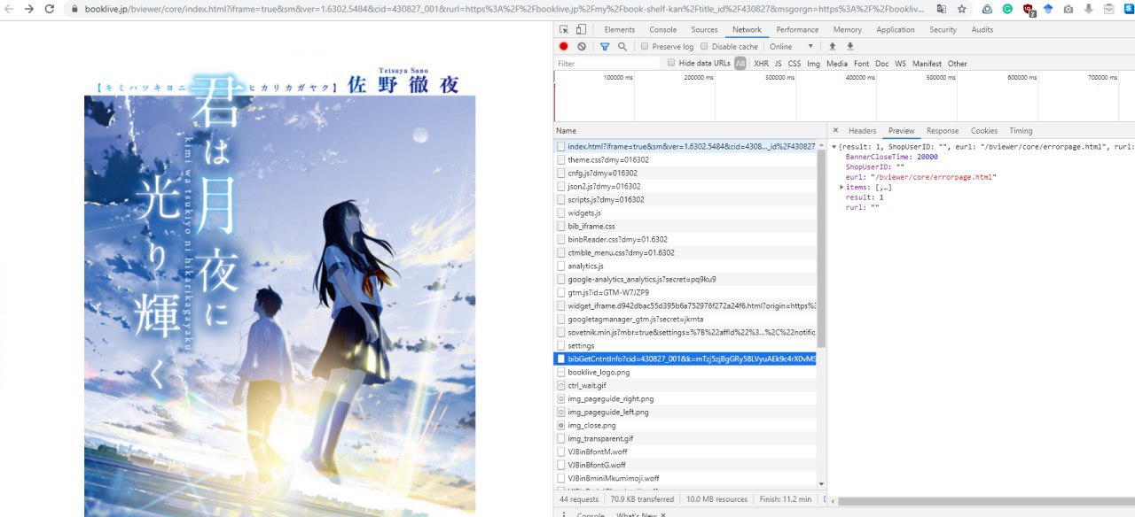Filter requests by CSS type
1135x517 pixels.
[794, 64]
